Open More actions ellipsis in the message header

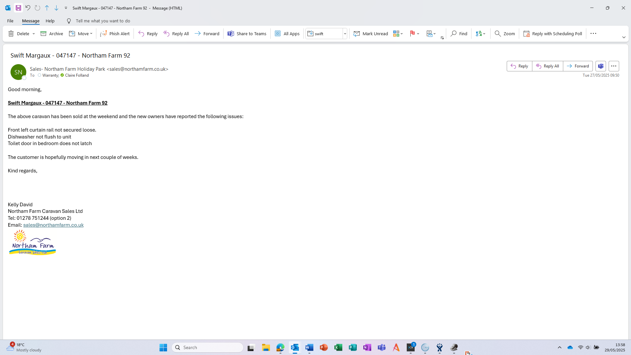pos(614,66)
